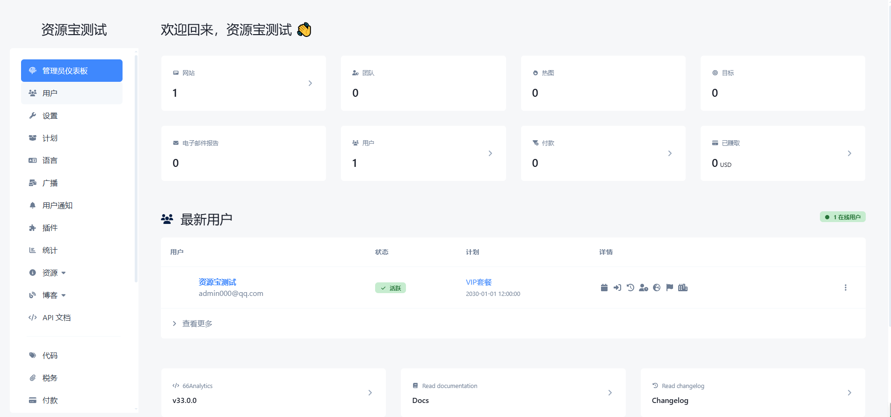
Task: Click the calendar icon in user details
Action: coord(604,288)
